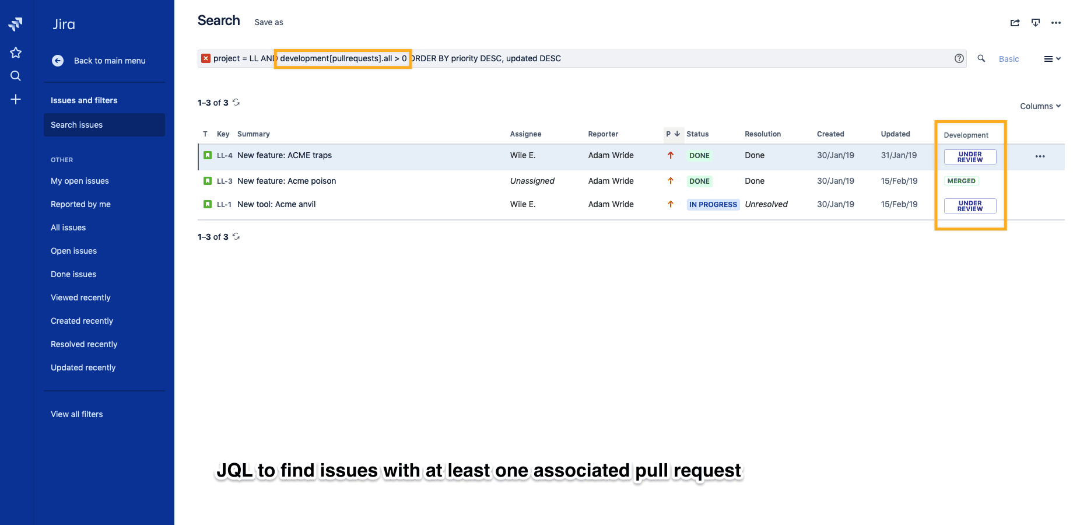Image resolution: width=1073 pixels, height=525 pixels.
Task: Click into the JQL query field
Action: pos(581,58)
